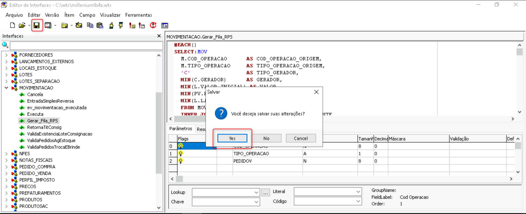Collapse the MOVIMENTACAO tree node
The height and width of the screenshot is (214, 526).
(x=6, y=88)
